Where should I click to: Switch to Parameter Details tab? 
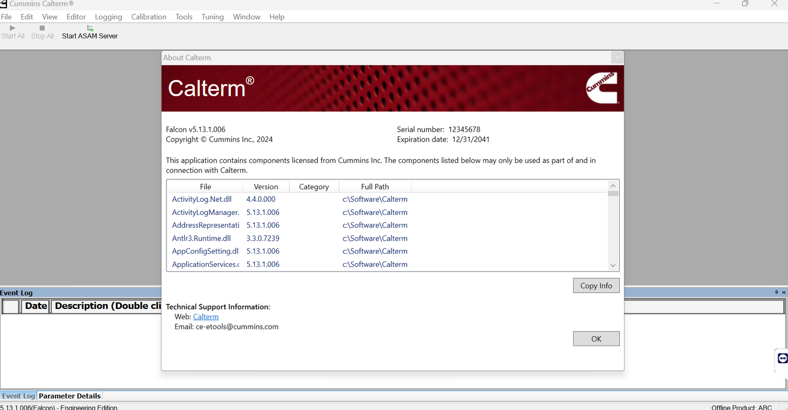[70, 396]
